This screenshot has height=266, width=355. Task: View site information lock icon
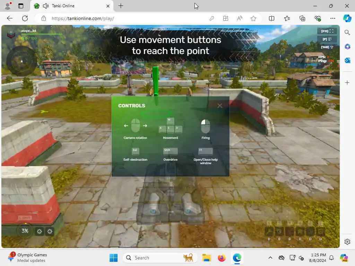tap(44, 18)
